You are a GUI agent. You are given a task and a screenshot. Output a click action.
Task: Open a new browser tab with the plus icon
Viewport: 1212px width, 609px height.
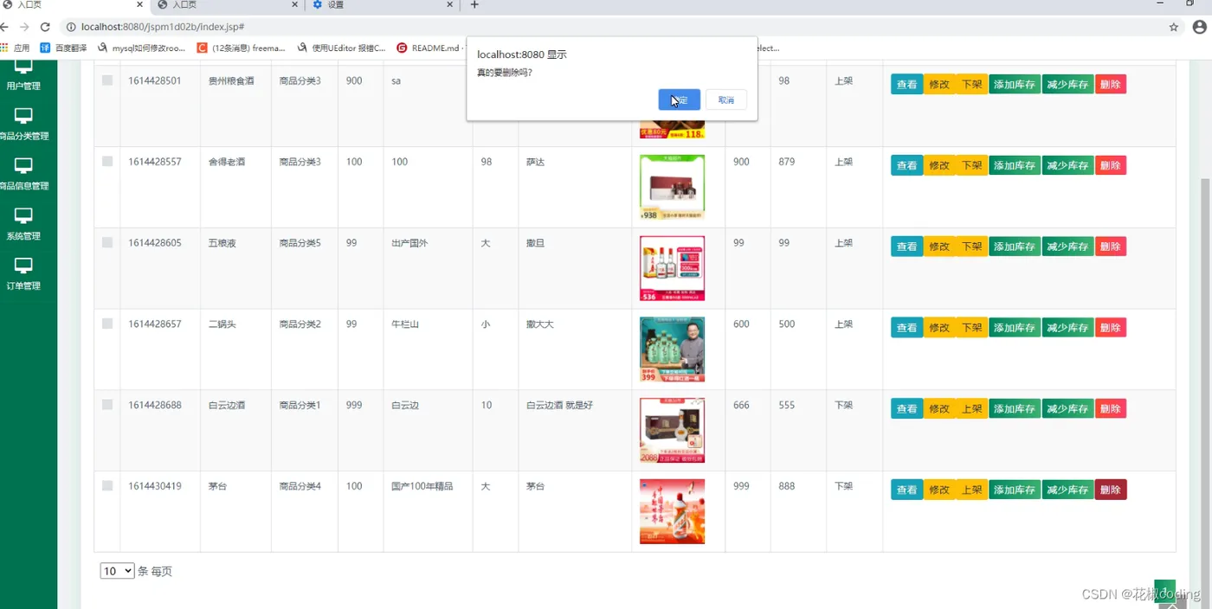[474, 5]
